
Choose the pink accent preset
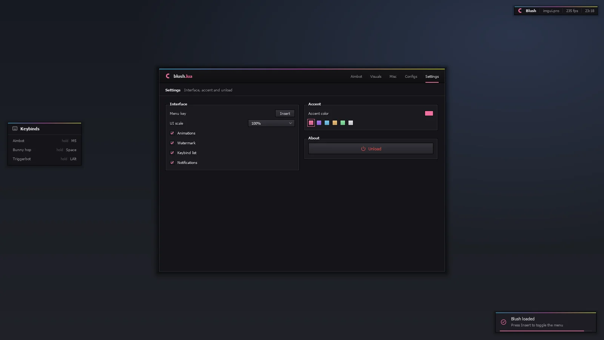pyautogui.click(x=311, y=123)
